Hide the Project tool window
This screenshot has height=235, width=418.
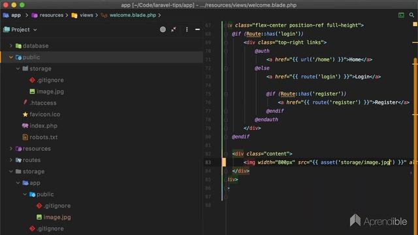tap(197, 29)
